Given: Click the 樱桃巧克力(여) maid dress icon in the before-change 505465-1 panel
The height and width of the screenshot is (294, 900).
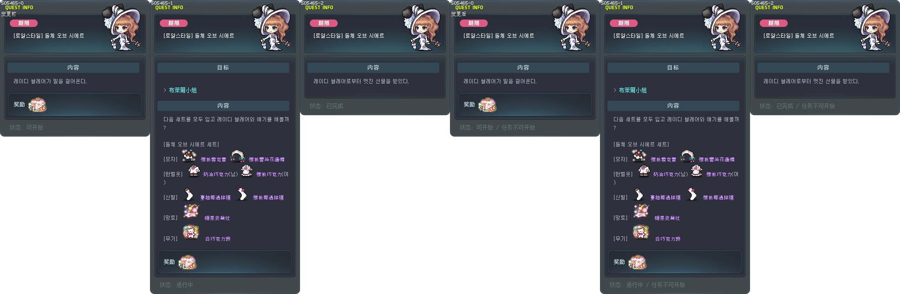Looking at the screenshot, I should point(246,171).
